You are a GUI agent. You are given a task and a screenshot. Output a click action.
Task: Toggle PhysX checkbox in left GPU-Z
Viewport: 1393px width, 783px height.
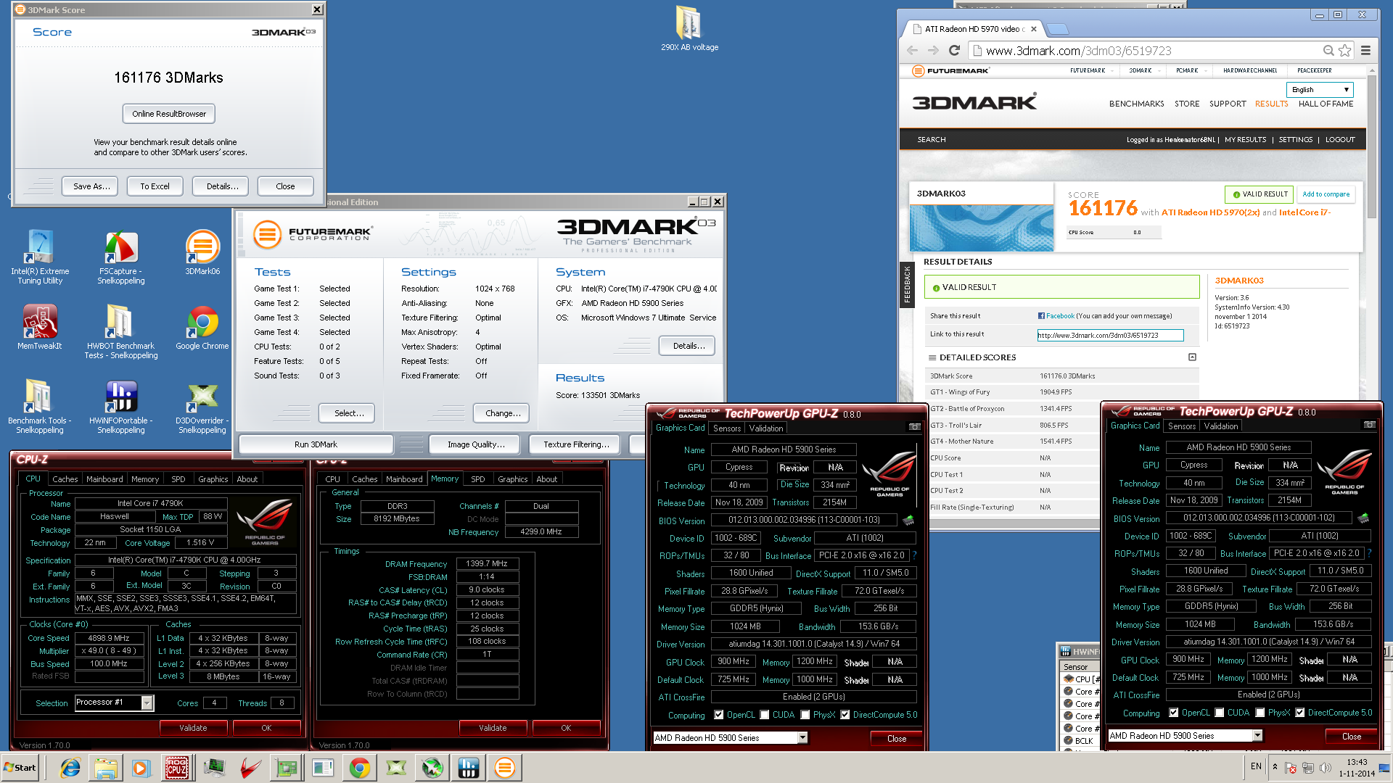point(805,715)
